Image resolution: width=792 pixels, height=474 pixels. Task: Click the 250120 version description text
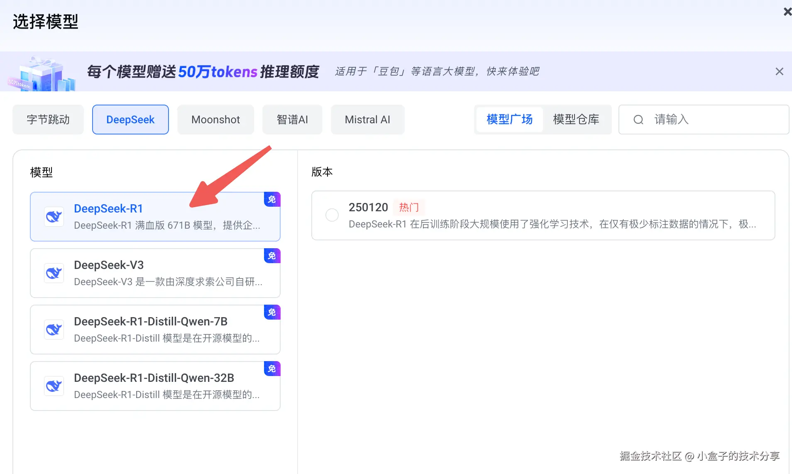[x=552, y=224]
